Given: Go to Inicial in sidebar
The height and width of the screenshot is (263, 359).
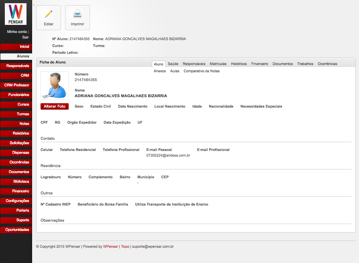Looking at the screenshot, I should point(16,47).
